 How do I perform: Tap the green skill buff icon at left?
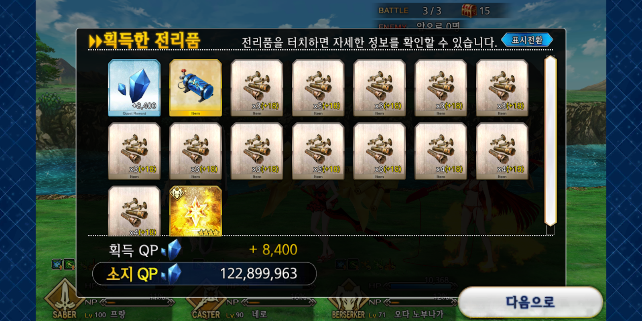click(x=69, y=264)
